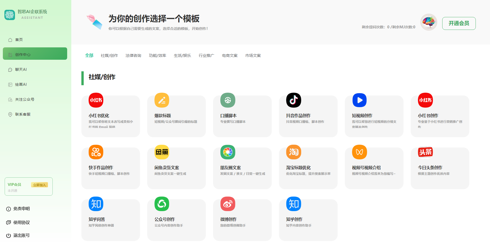
Task: Click the chat bubble icon beside 聊天AI
Action: coord(10,70)
